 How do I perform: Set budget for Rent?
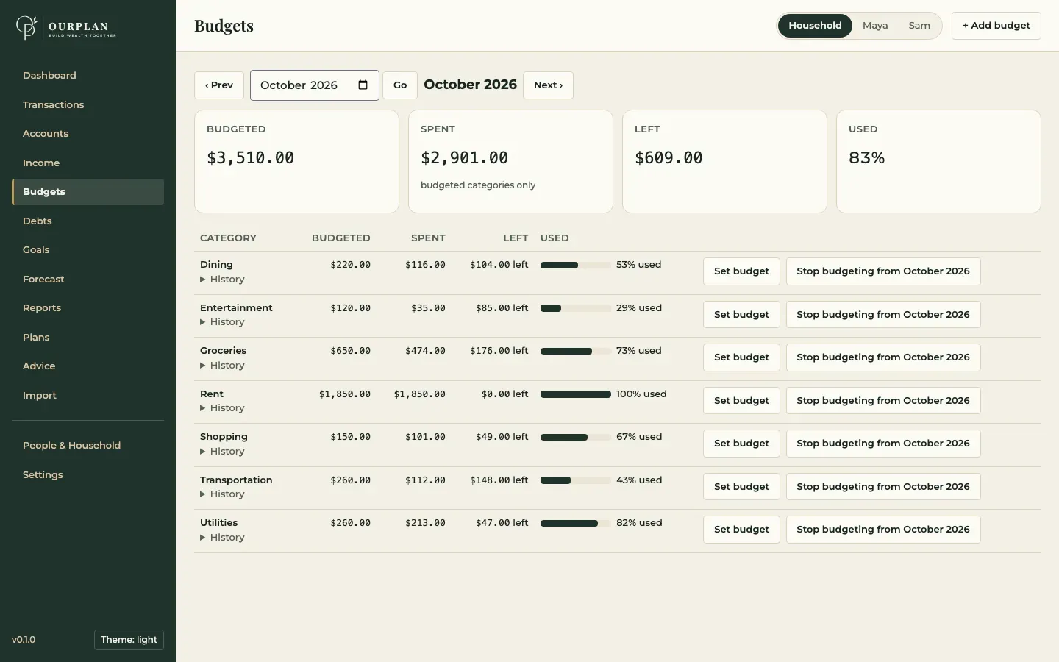click(x=741, y=401)
